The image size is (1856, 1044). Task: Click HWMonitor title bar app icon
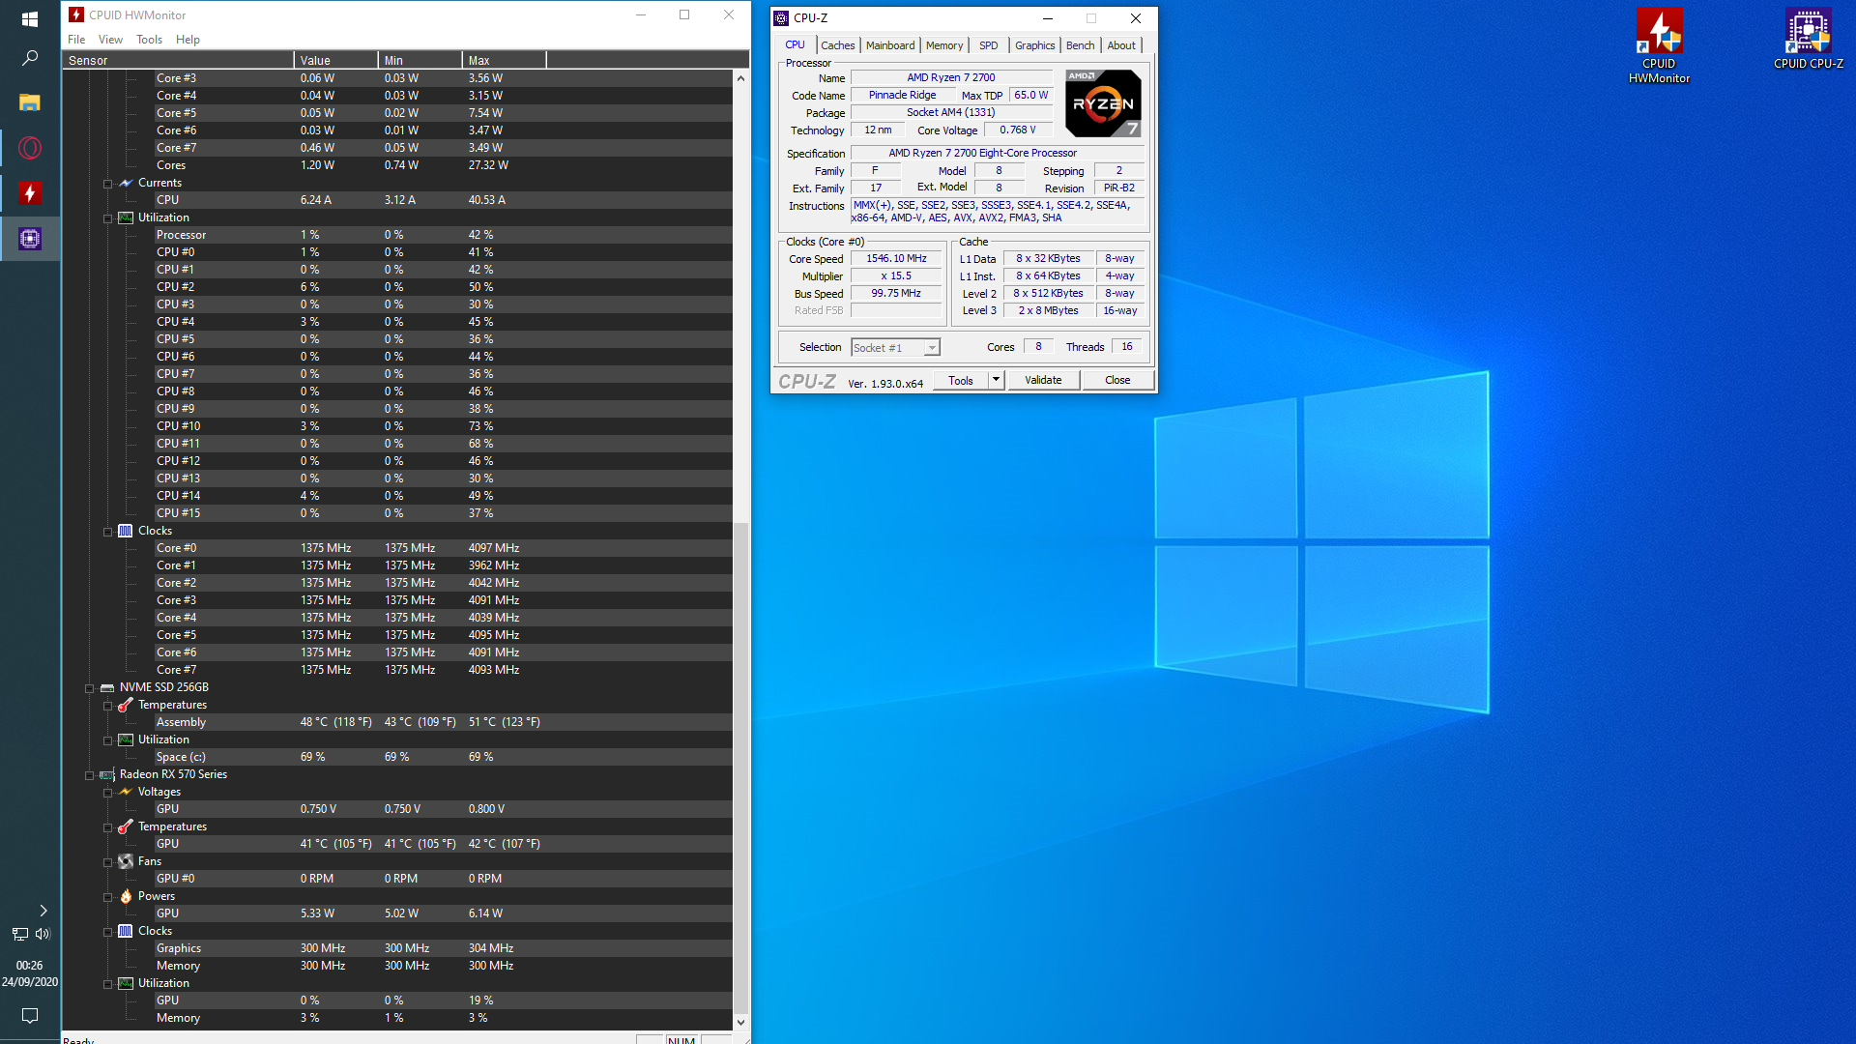click(76, 14)
